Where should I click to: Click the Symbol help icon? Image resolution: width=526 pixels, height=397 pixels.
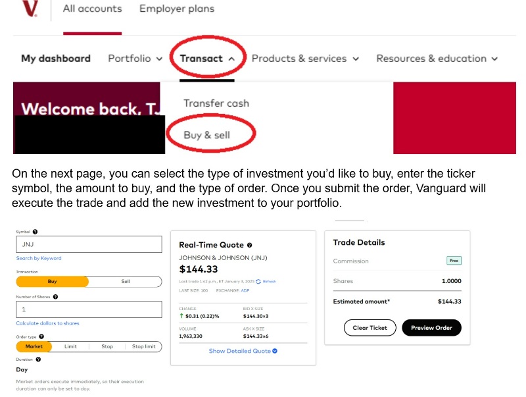click(x=35, y=232)
